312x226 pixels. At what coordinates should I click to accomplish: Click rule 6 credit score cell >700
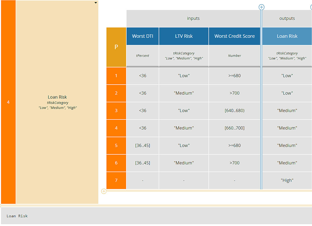(x=235, y=163)
